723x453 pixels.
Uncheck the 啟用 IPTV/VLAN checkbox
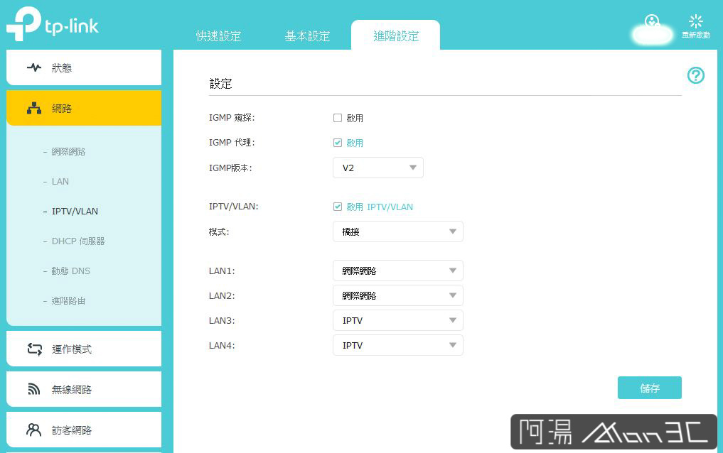(x=338, y=207)
